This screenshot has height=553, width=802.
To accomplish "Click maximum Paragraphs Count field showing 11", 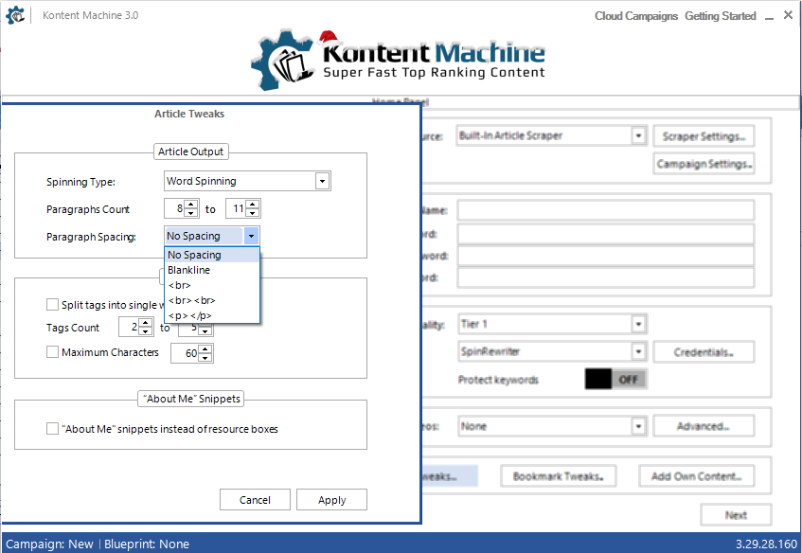I will click(x=236, y=208).
